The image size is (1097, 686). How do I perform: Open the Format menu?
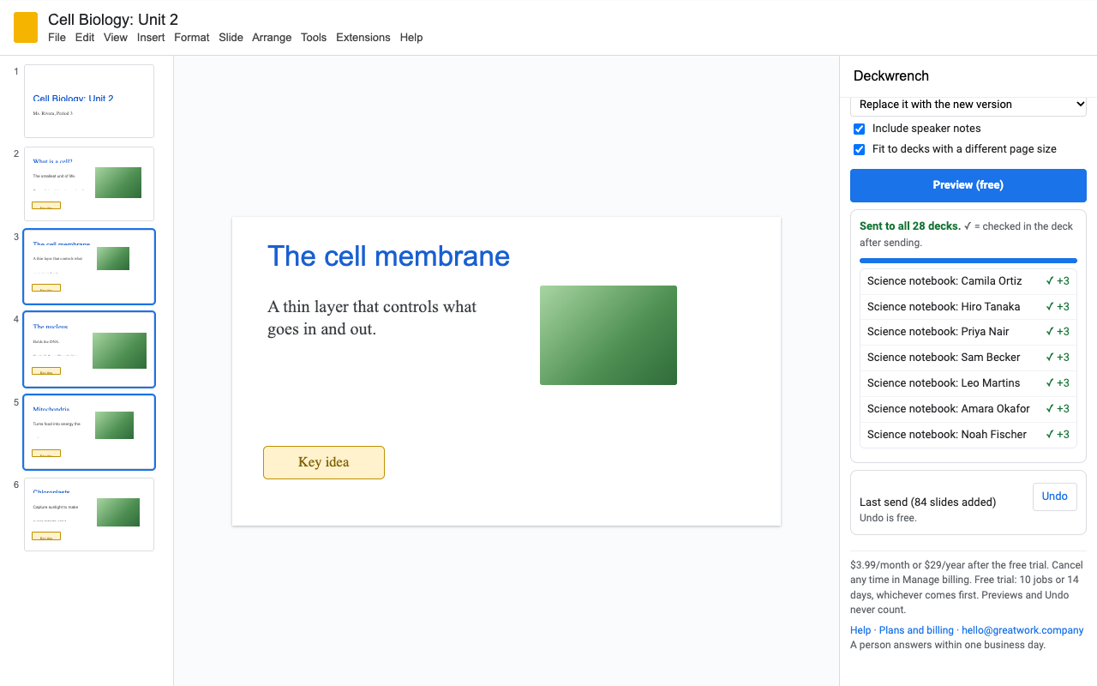pyautogui.click(x=192, y=38)
